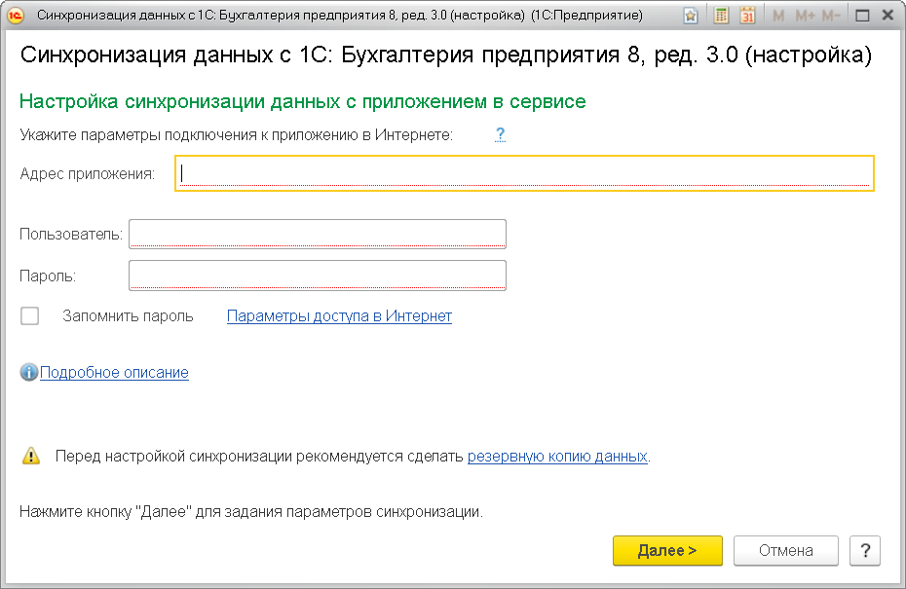
Task: Follow the резервную копию данных link
Action: pos(557,457)
